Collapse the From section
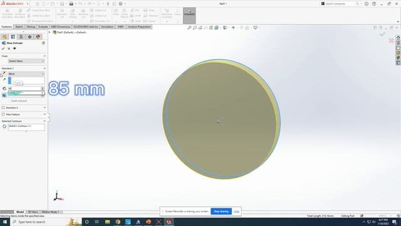The image size is (401, 226). pyautogui.click(x=44, y=56)
